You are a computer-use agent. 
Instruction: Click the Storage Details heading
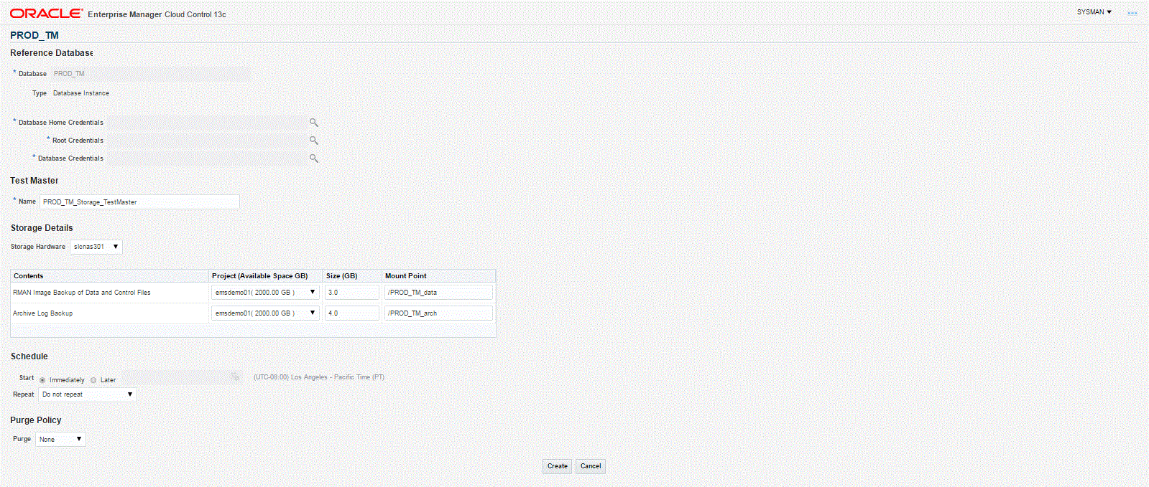[x=42, y=228]
